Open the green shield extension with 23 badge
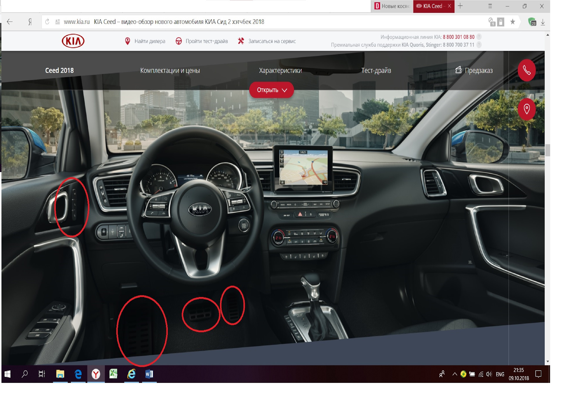Viewport: 564px width, 399px height. pos(532,22)
